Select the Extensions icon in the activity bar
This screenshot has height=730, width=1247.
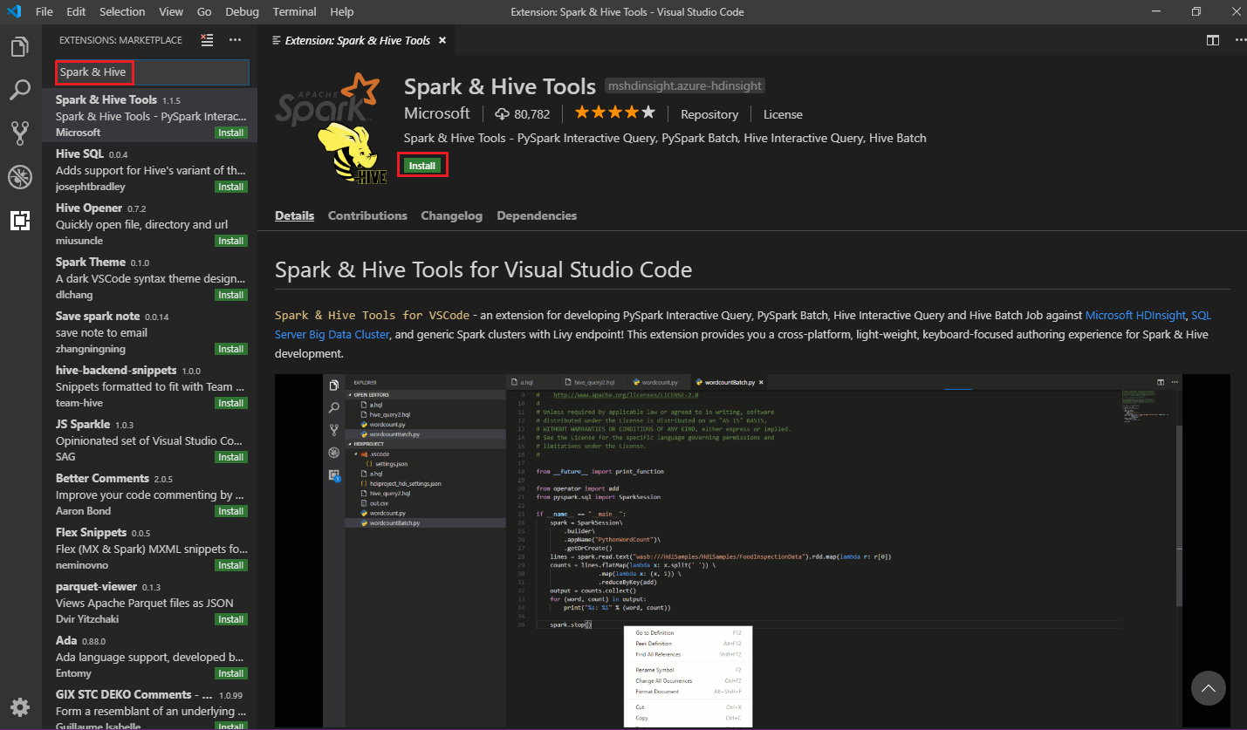(x=20, y=221)
